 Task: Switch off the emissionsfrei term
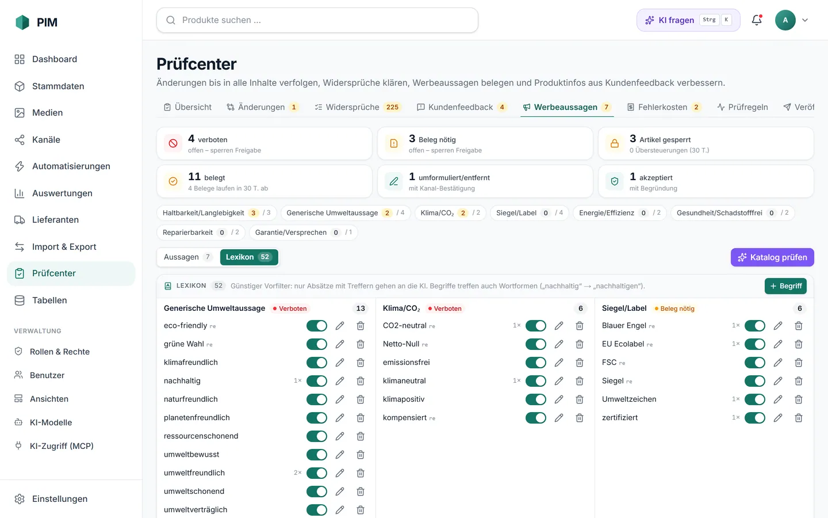click(x=536, y=363)
